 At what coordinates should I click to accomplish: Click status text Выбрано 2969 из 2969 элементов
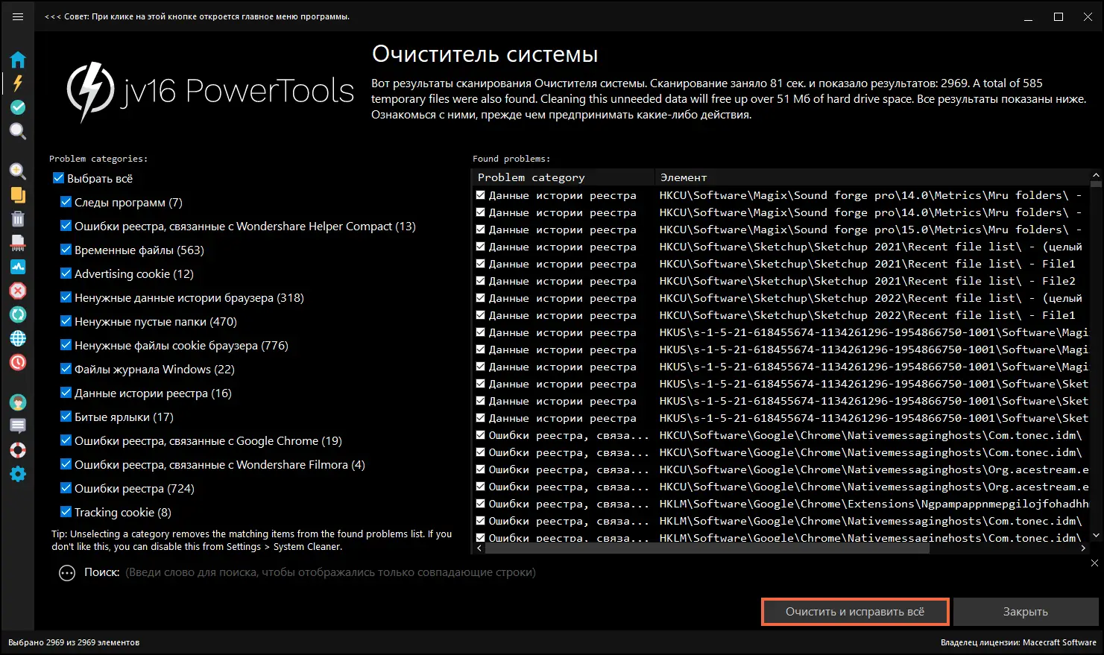pyautogui.click(x=74, y=642)
